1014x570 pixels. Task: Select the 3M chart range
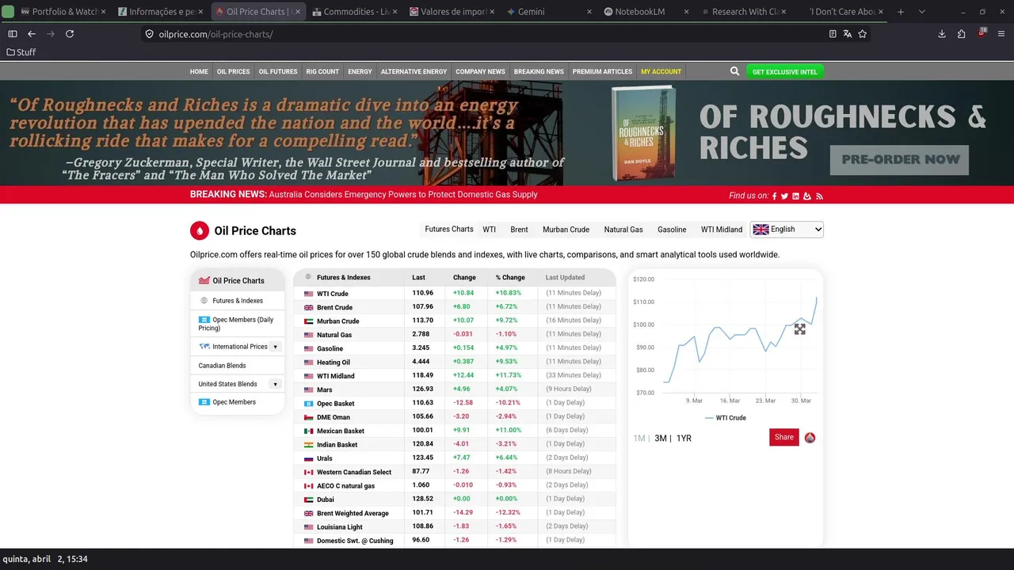coord(661,438)
